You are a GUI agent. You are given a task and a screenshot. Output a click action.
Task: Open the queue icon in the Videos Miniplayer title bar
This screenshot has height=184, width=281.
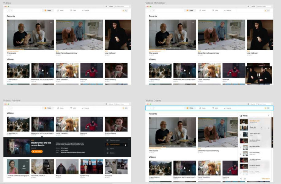[x=248, y=6]
